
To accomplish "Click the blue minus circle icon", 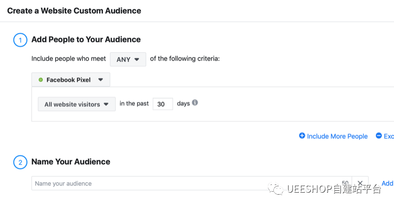I will tap(378, 136).
